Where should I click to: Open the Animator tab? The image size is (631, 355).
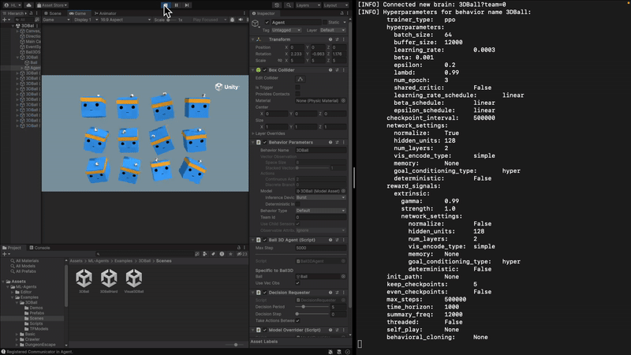point(106,13)
